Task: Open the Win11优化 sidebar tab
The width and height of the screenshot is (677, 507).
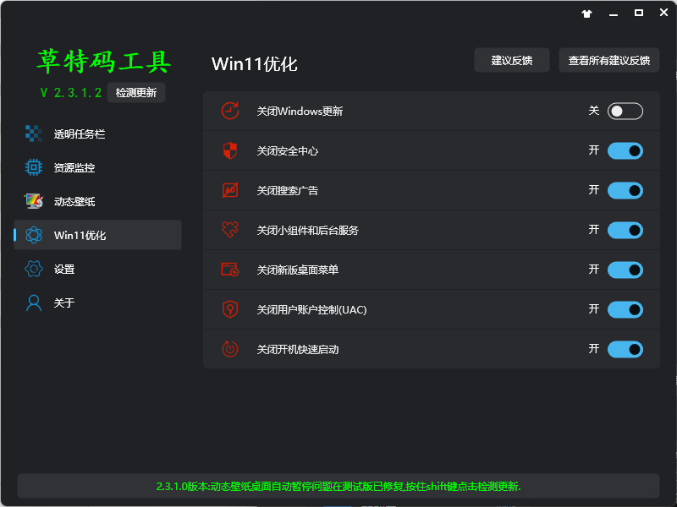Action: click(80, 235)
